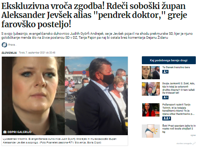Click the camera icon beside ODPRI GALERIJO
This screenshot has width=216, height=147.
(x=5, y=132)
